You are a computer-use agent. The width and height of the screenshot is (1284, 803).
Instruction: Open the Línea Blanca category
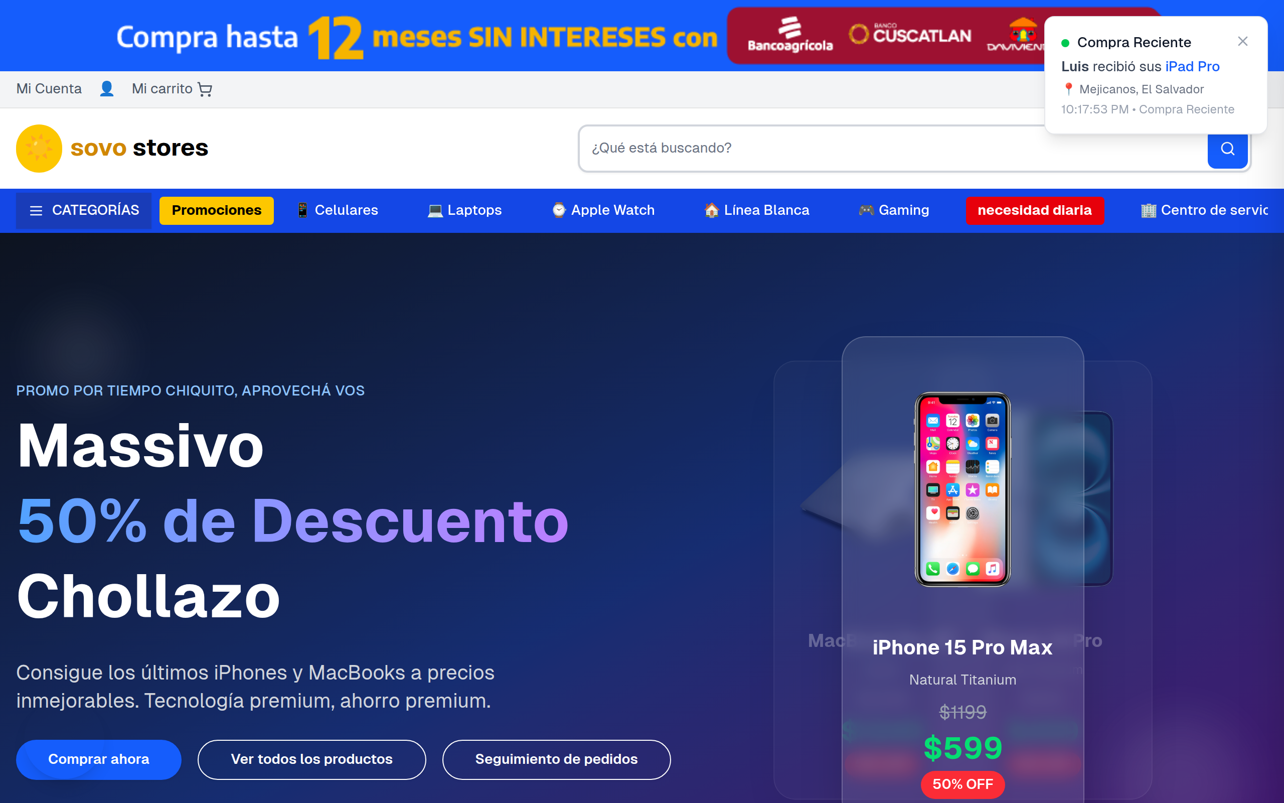(756, 210)
